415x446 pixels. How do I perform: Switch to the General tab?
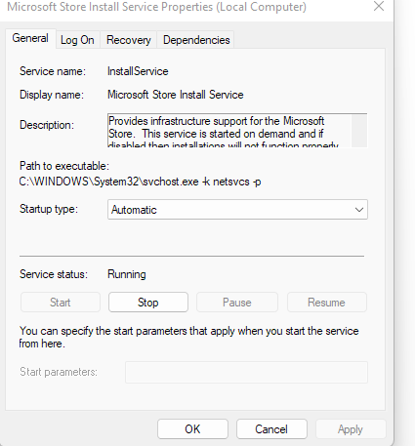tap(30, 38)
